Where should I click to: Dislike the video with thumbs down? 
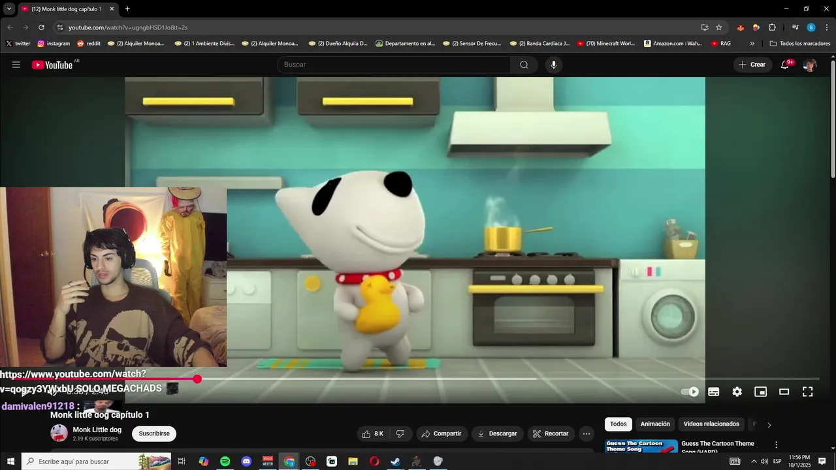point(400,433)
